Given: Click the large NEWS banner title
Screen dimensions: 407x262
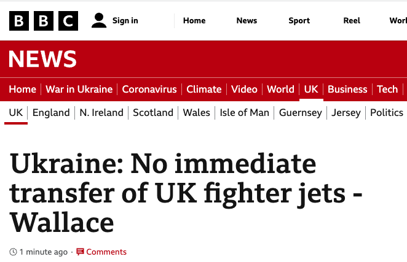Looking at the screenshot, I should pos(42,60).
